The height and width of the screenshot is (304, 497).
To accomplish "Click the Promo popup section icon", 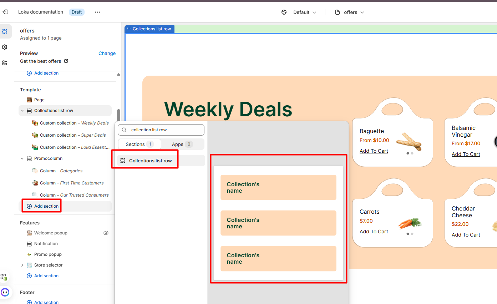I will tap(29, 254).
